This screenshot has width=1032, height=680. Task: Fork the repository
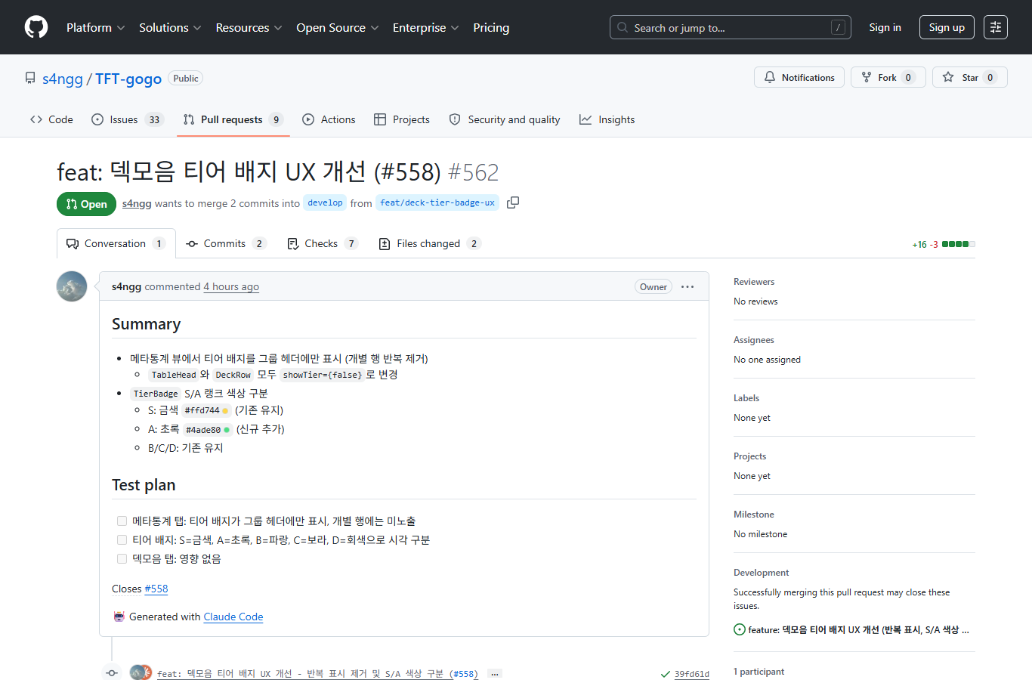point(888,77)
